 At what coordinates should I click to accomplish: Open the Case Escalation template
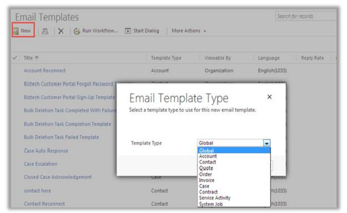tap(41, 164)
